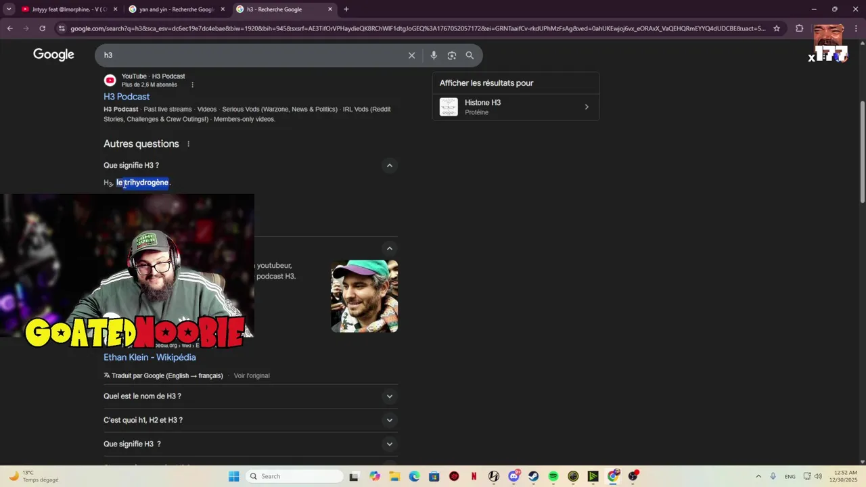Open the Windows Start menu

233,476
